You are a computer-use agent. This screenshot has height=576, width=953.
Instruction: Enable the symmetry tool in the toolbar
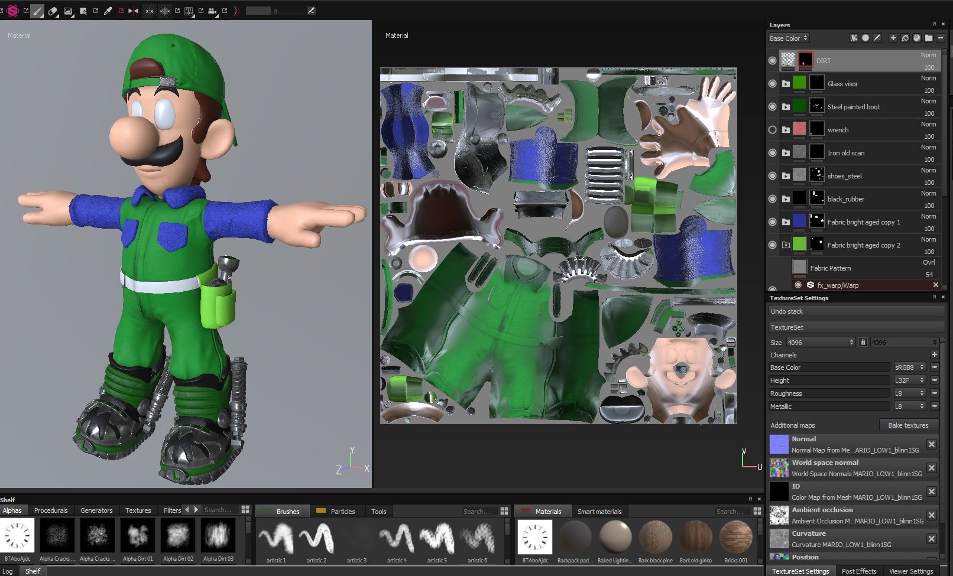pyautogui.click(x=132, y=10)
